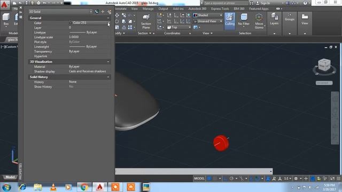
Task: Click the ViewCube in the drawing area
Action: tap(324, 65)
